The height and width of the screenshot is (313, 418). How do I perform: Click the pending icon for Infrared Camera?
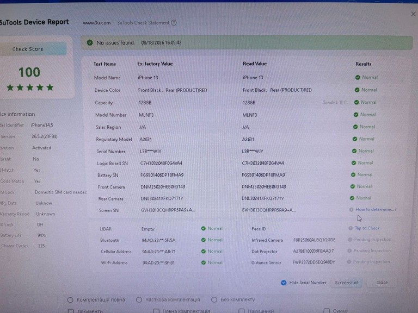(x=350, y=240)
